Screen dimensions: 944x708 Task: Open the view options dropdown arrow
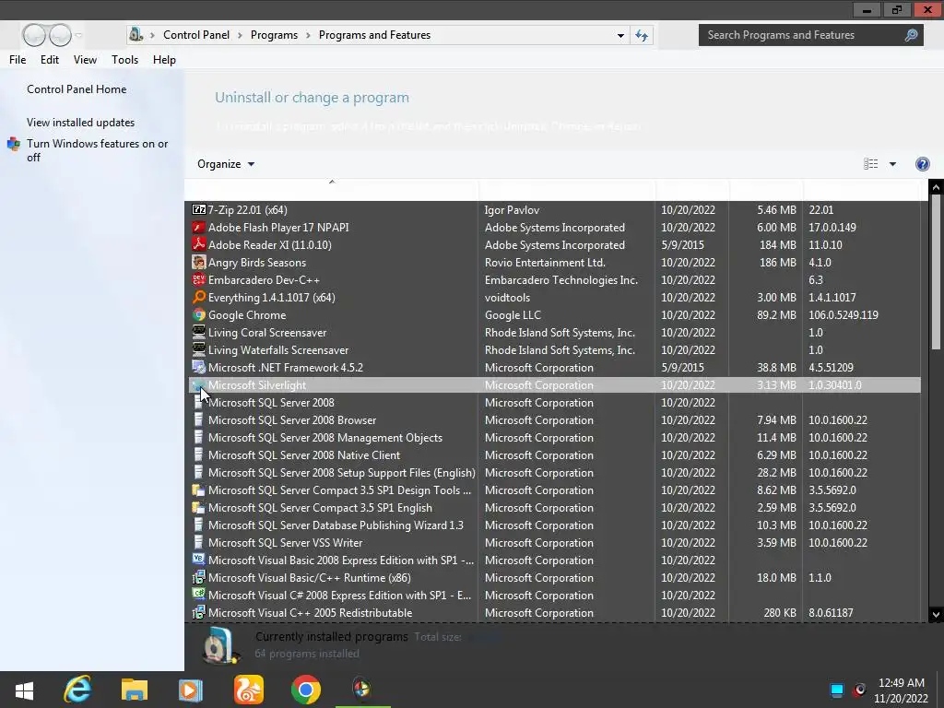pos(892,164)
